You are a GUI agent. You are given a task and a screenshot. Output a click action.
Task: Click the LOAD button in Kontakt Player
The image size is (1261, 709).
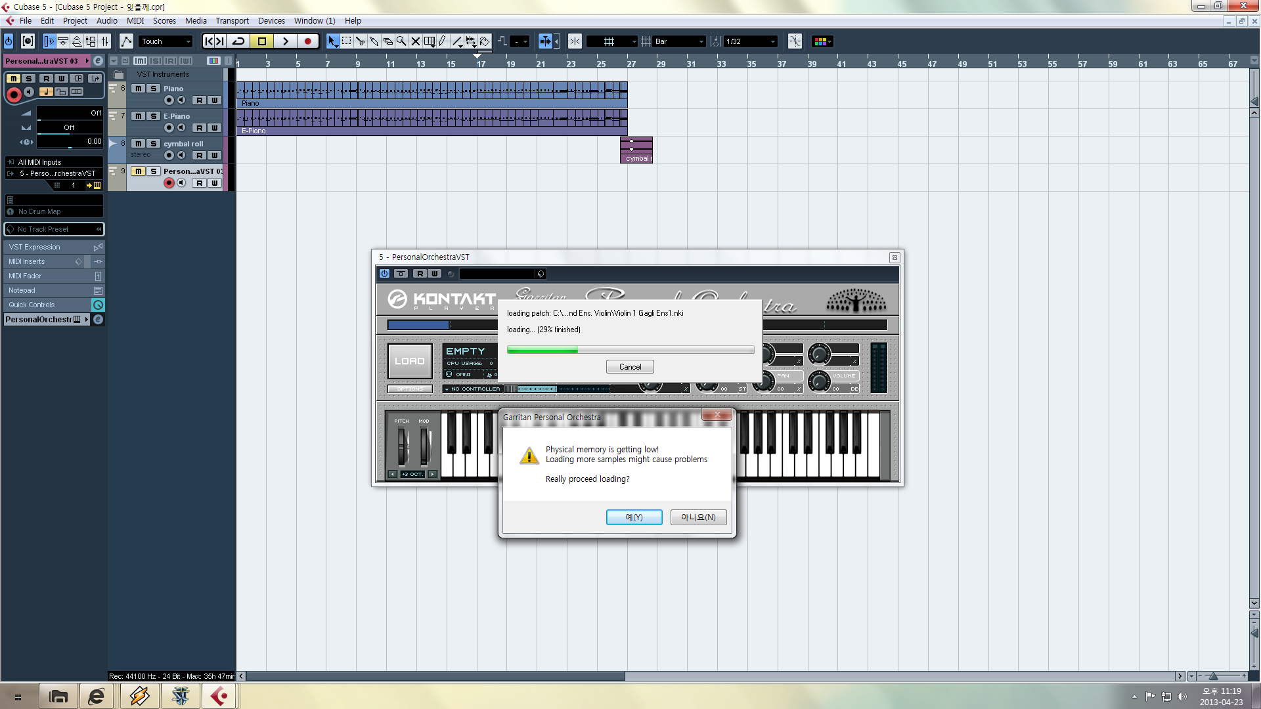[410, 361]
